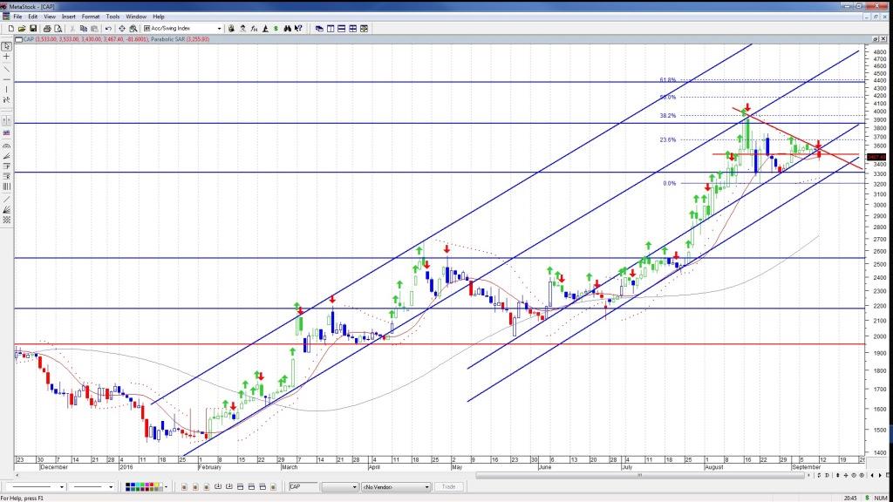Viewport: 893px width, 502px height.
Task: Click the Undo arrow icon
Action: tap(107, 28)
